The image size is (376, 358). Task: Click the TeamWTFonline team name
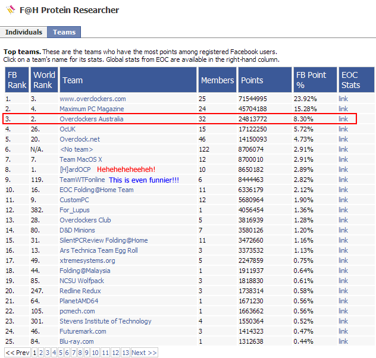(x=82, y=180)
